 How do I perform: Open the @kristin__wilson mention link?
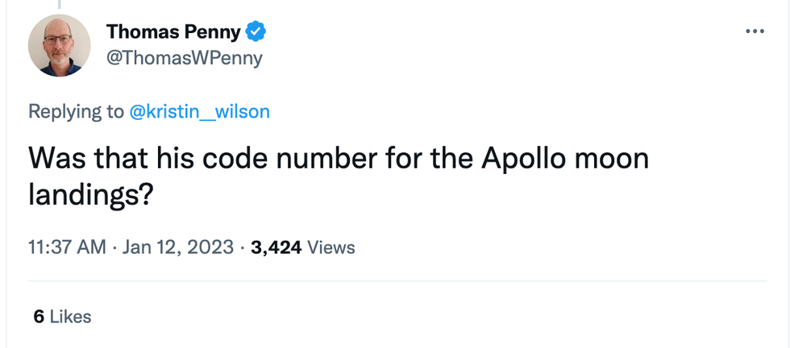pyautogui.click(x=199, y=111)
